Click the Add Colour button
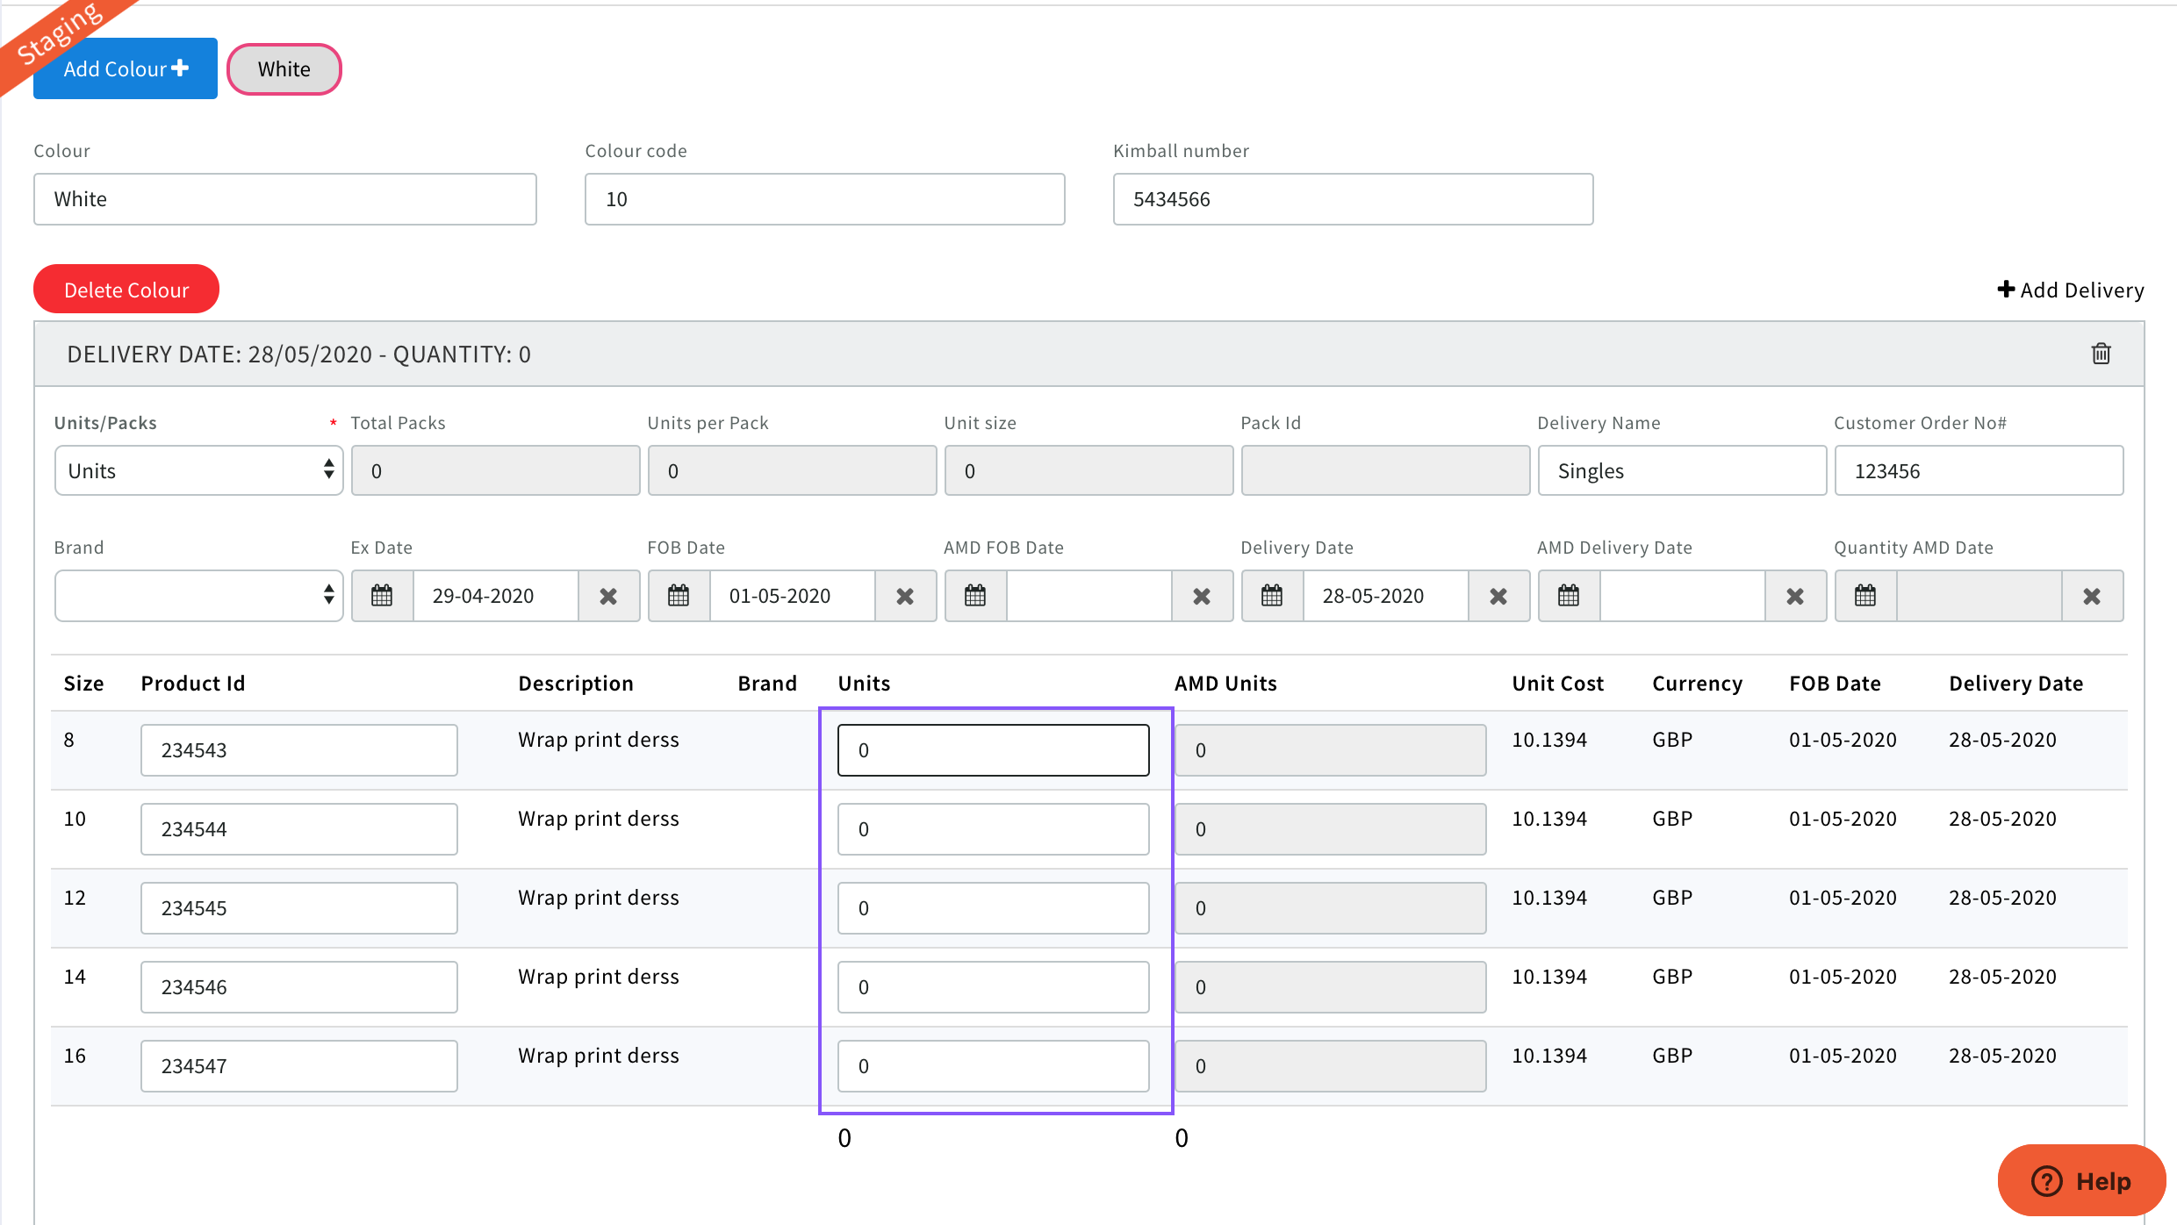 click(126, 69)
